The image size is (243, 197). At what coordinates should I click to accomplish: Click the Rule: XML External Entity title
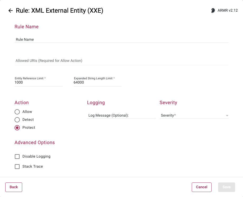59,11
